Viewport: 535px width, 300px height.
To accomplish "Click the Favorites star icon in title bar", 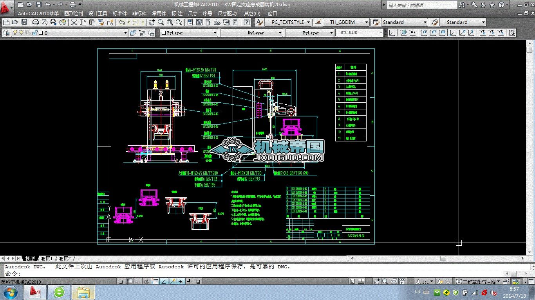I will (492, 5).
